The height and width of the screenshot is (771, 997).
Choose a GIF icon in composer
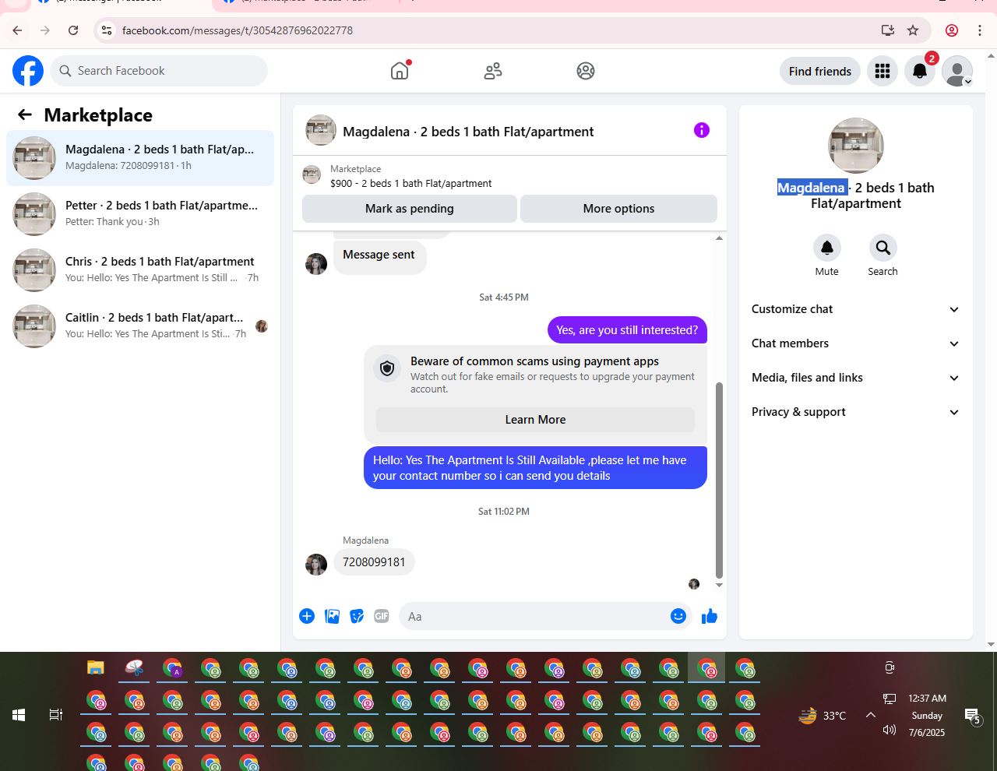[382, 616]
